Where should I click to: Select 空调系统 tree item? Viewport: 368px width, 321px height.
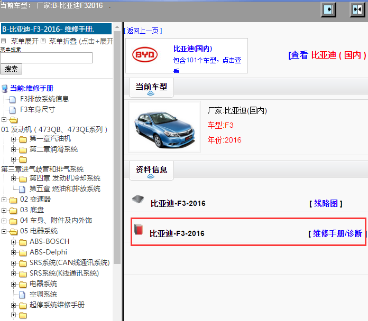click(43, 294)
